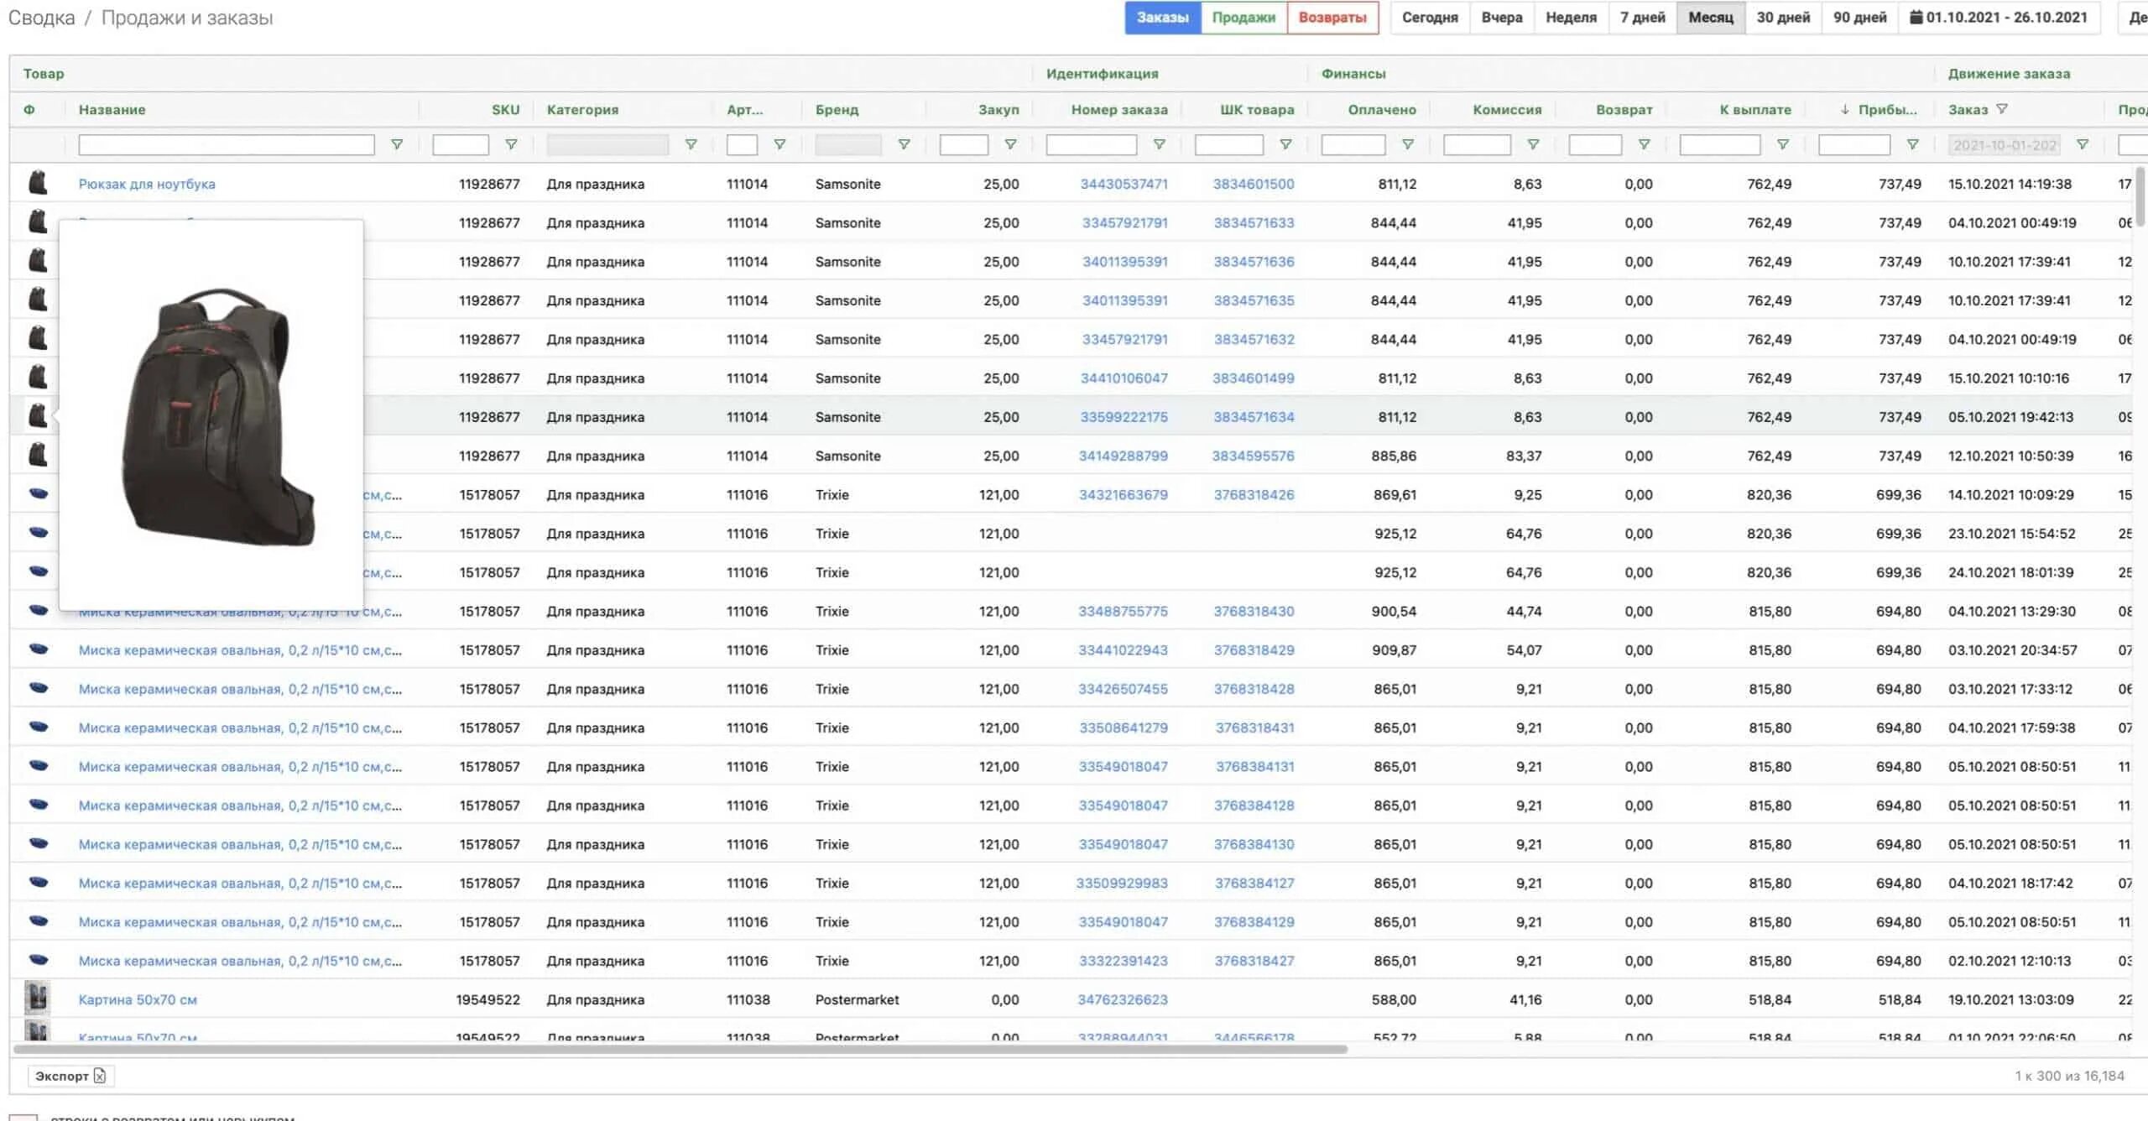Screen dimensions: 2148x1121
Task: Expand the Товар column filter
Action: point(396,143)
